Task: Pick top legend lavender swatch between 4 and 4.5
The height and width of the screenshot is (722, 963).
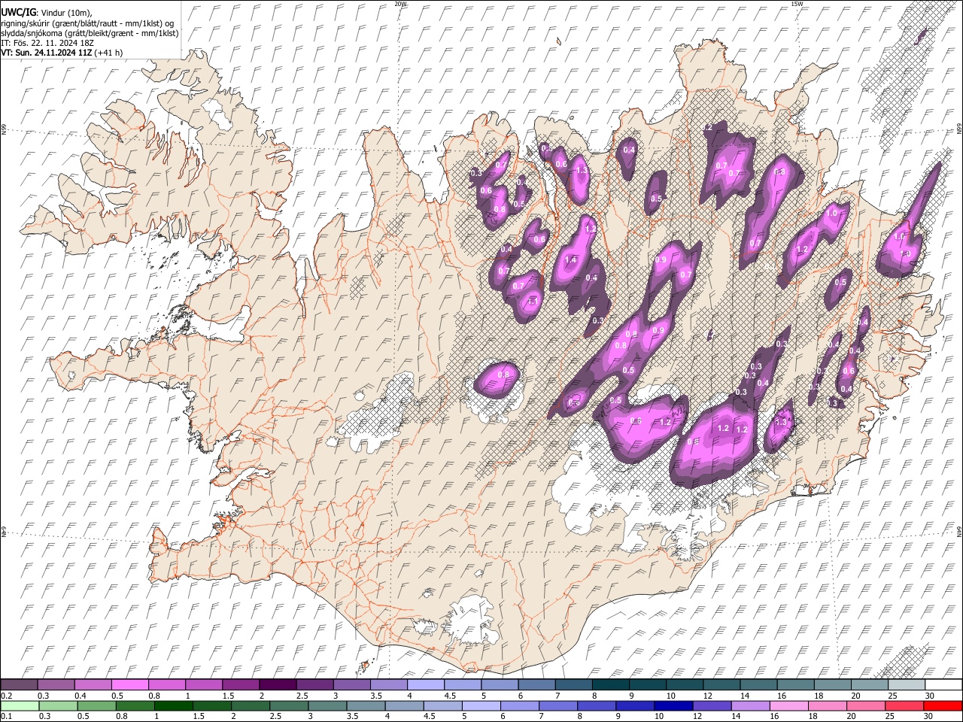Action: coord(425,685)
